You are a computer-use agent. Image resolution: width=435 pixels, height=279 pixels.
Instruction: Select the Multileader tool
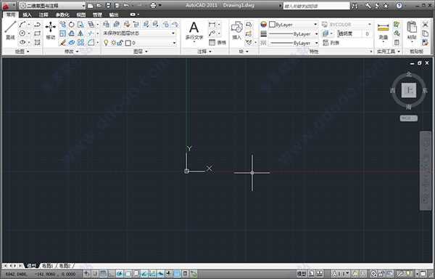212,33
